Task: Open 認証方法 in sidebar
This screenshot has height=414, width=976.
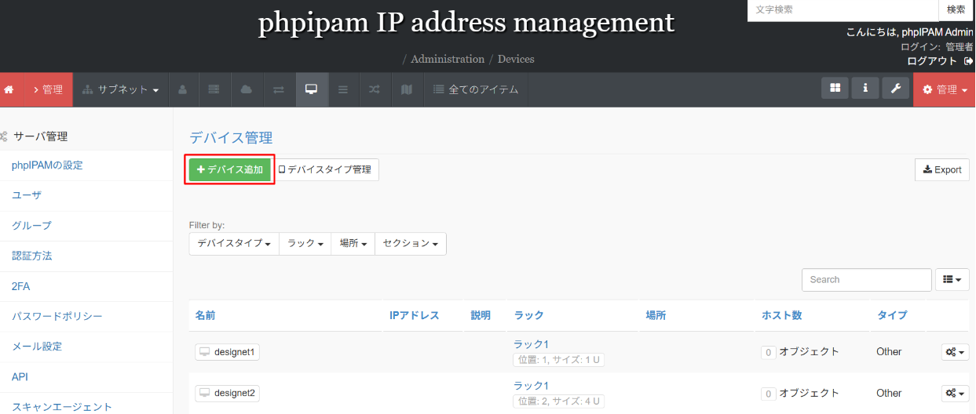Action: click(x=31, y=256)
